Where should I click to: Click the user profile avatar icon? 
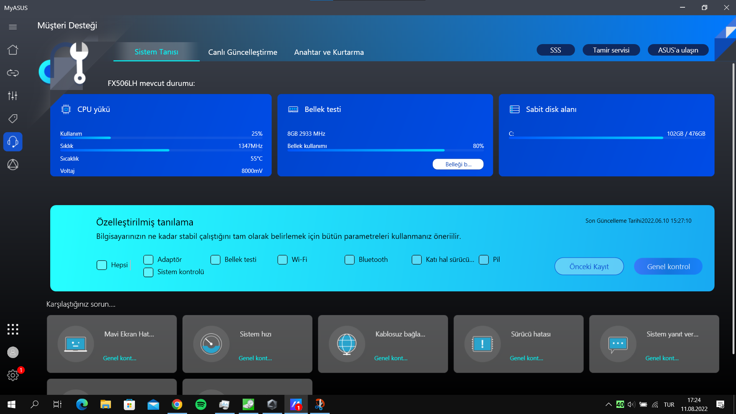(x=13, y=352)
